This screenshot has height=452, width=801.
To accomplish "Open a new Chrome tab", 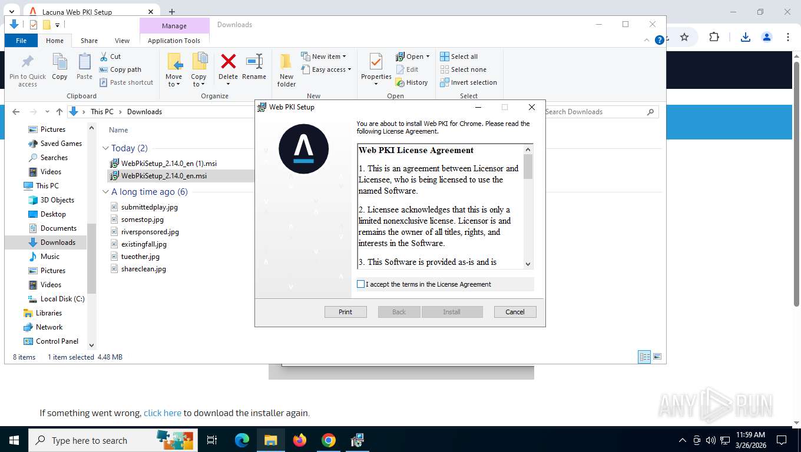I will pos(172,12).
